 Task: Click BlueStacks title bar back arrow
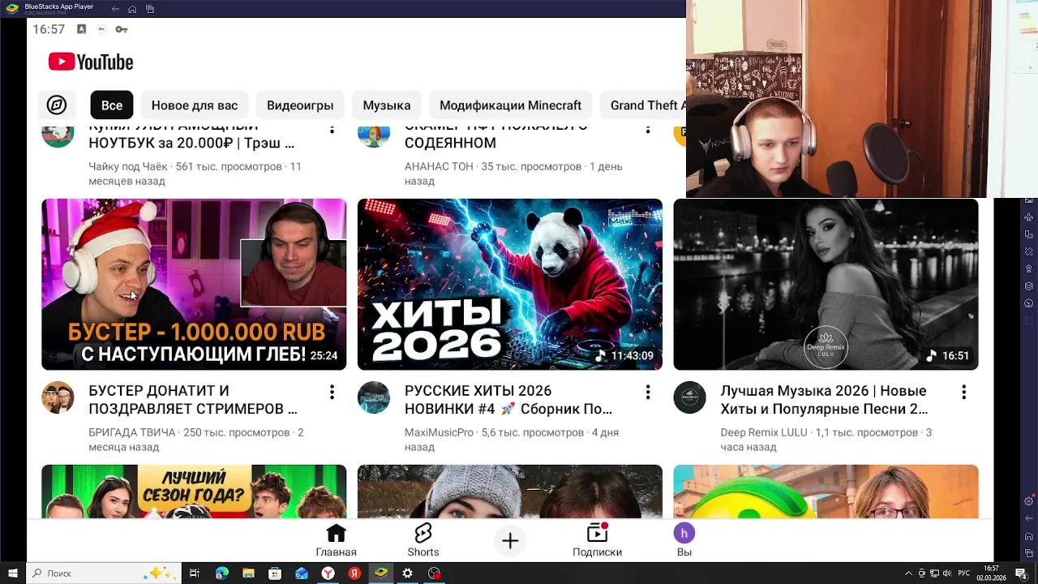[x=115, y=9]
